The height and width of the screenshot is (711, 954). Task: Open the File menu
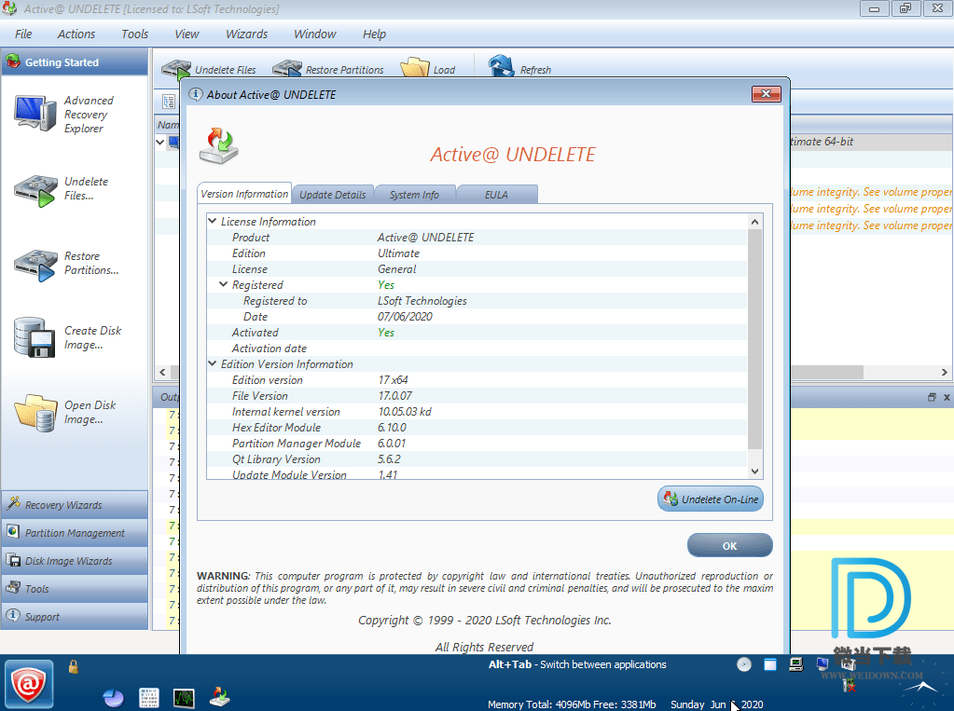(x=23, y=34)
